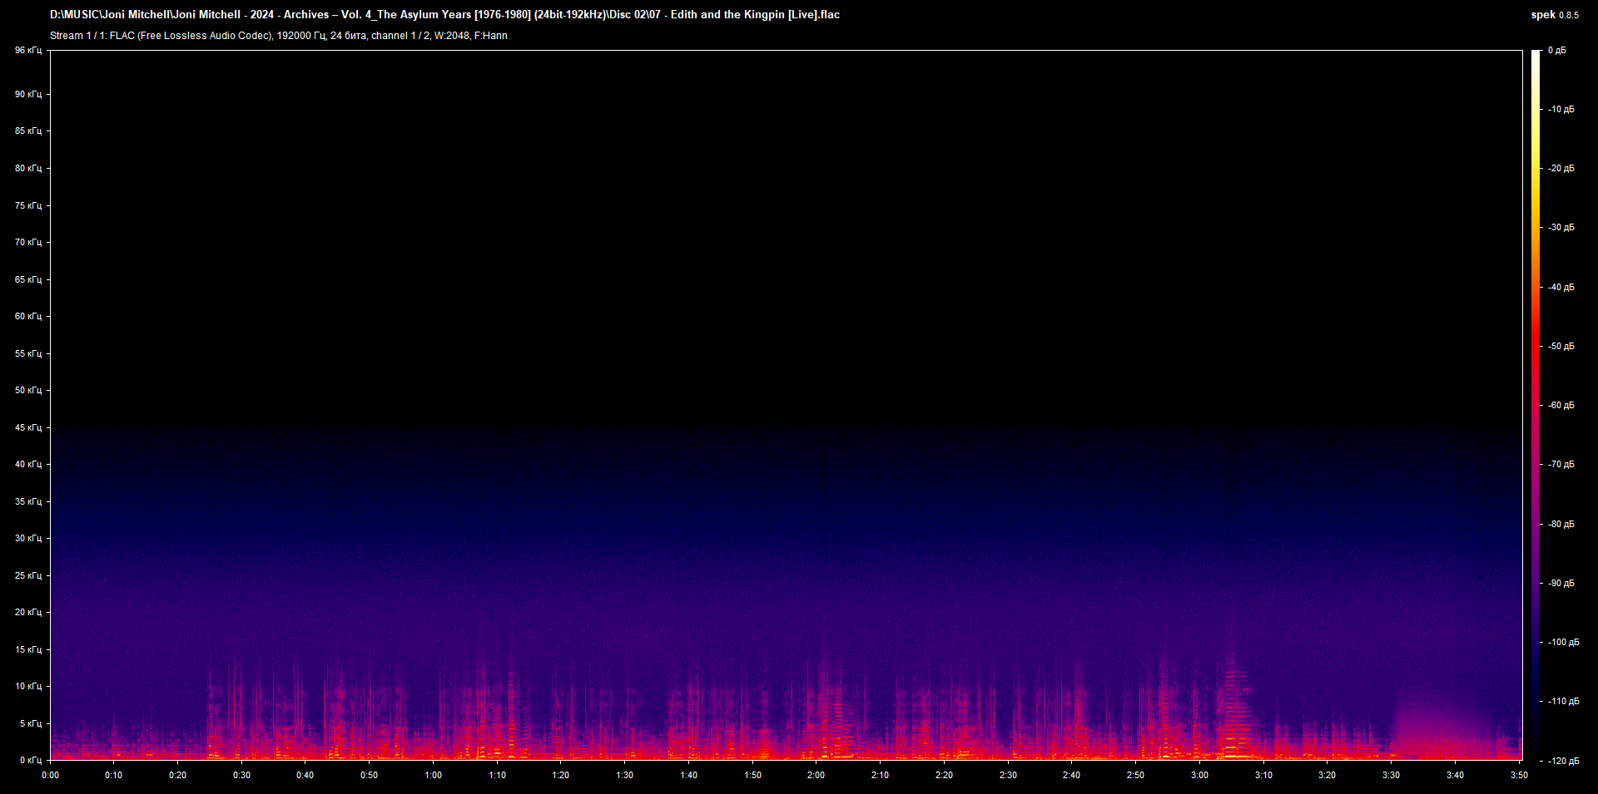
Task: Click the -60 дБ level label
Action: pos(1561,406)
